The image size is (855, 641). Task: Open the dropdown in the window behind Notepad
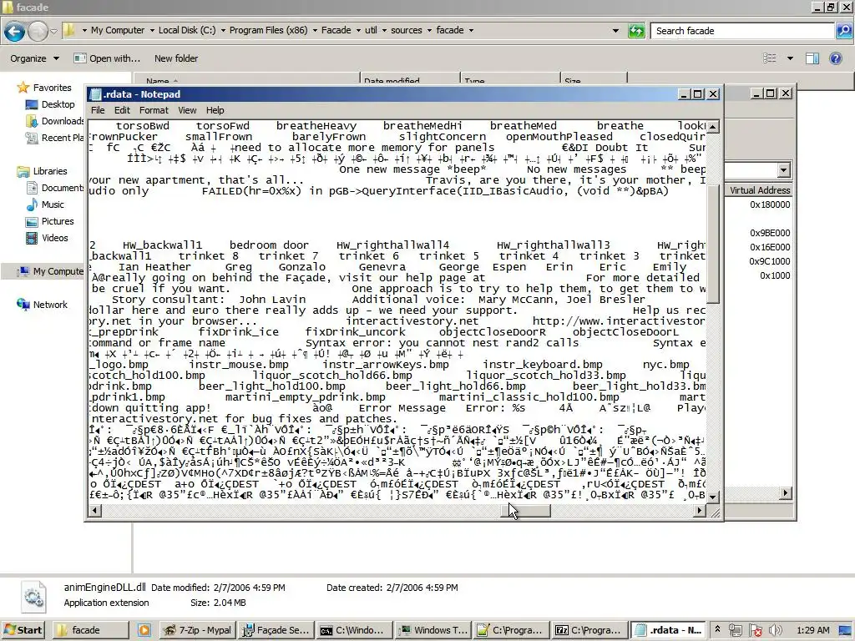pyautogui.click(x=783, y=170)
